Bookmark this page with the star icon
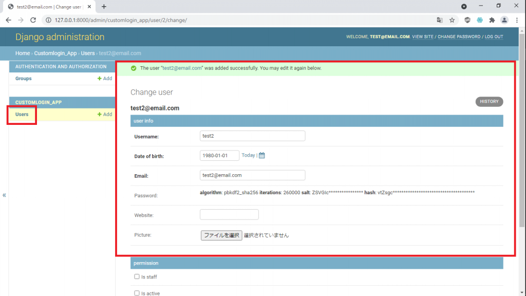 tap(452, 20)
